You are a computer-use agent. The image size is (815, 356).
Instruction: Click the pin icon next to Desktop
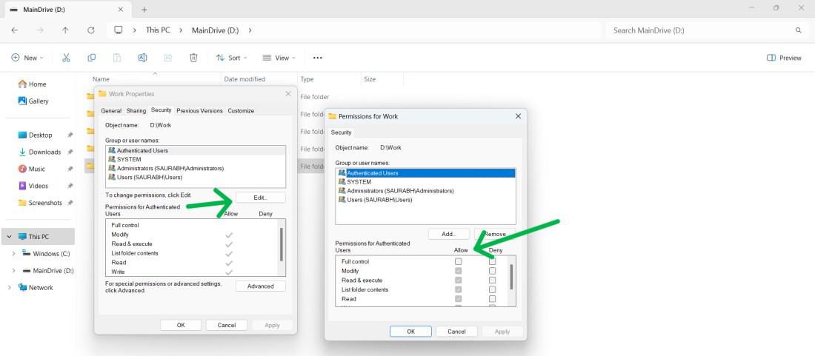coord(70,135)
